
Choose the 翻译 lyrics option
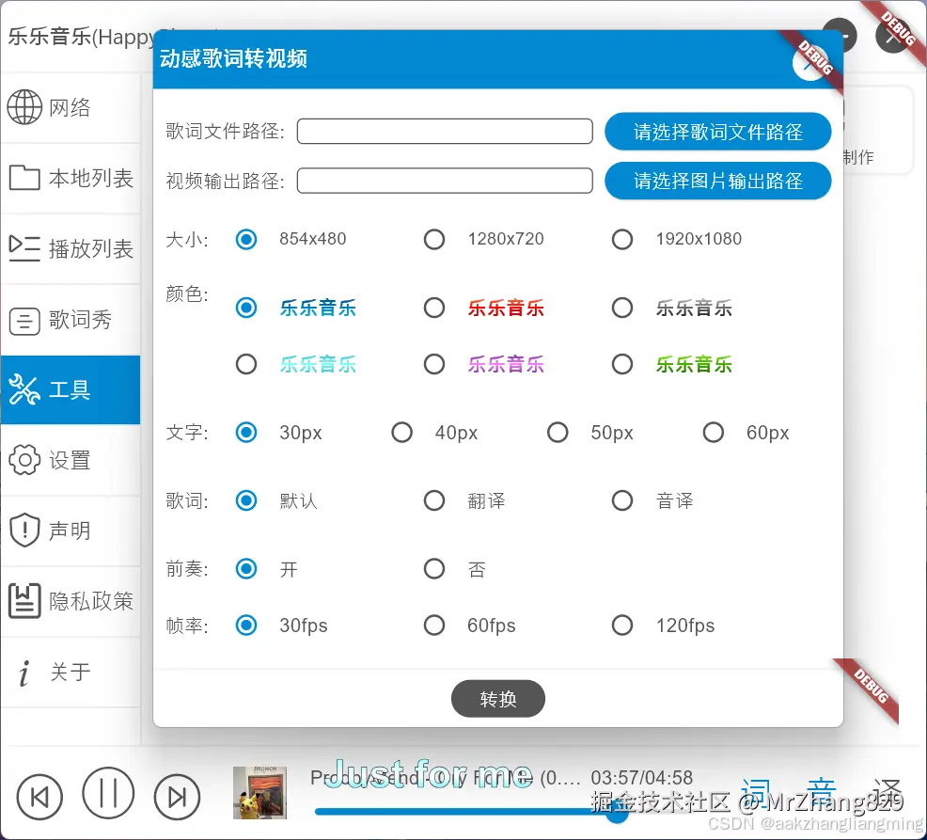(x=434, y=500)
